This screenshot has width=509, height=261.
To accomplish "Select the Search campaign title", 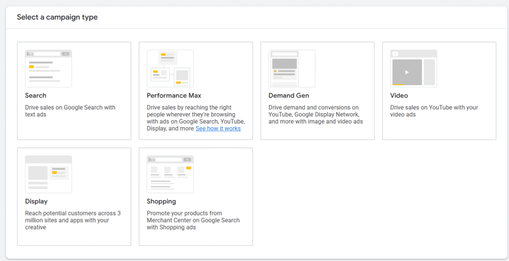I will point(36,95).
